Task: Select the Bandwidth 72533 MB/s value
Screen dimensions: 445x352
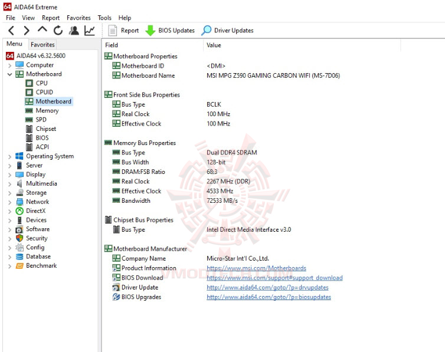Action: [222, 200]
